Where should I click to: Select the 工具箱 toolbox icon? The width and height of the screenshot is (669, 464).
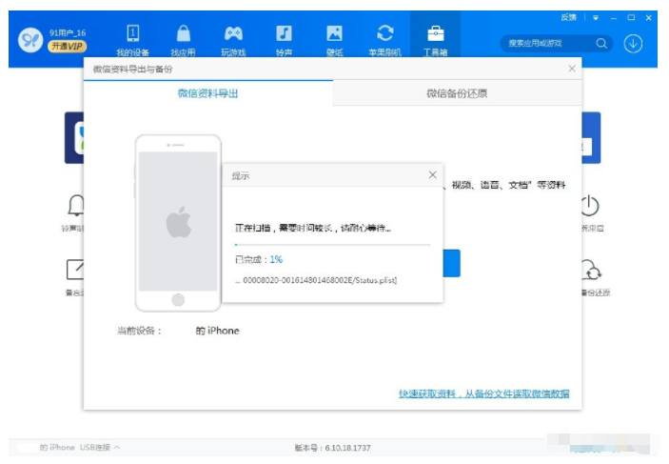click(x=435, y=38)
